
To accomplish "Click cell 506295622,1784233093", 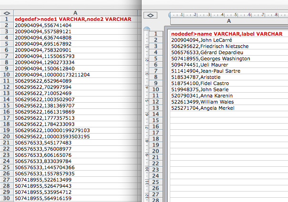I will click(x=75, y=124).
